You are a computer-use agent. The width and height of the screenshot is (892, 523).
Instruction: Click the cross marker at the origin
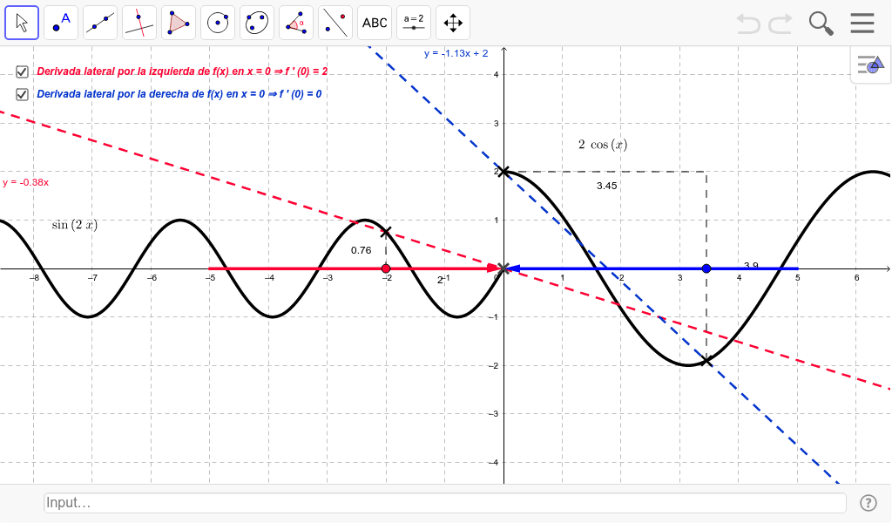pyautogui.click(x=503, y=268)
